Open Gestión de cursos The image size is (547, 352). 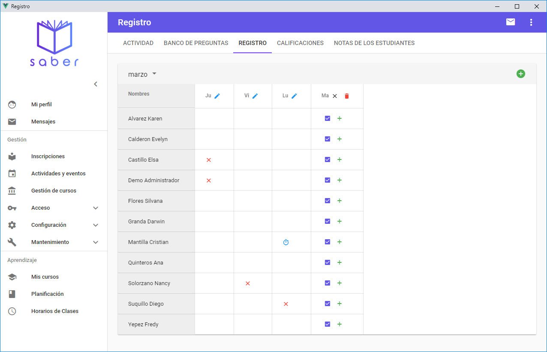click(54, 191)
